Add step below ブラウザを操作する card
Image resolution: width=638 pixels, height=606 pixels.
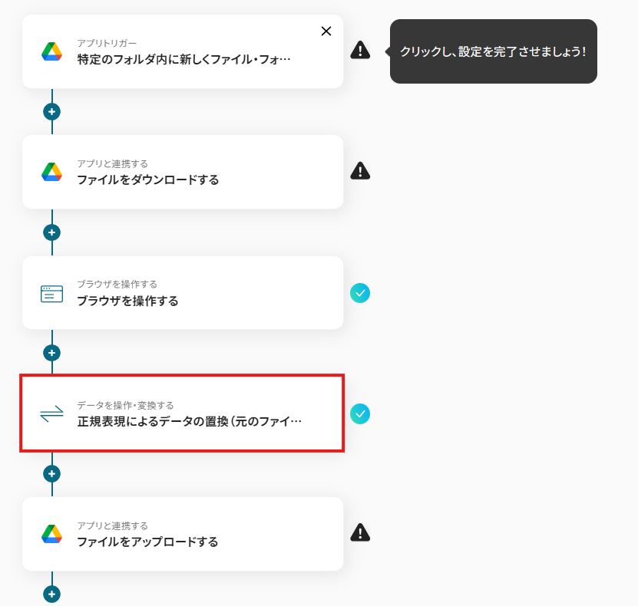pos(51,353)
